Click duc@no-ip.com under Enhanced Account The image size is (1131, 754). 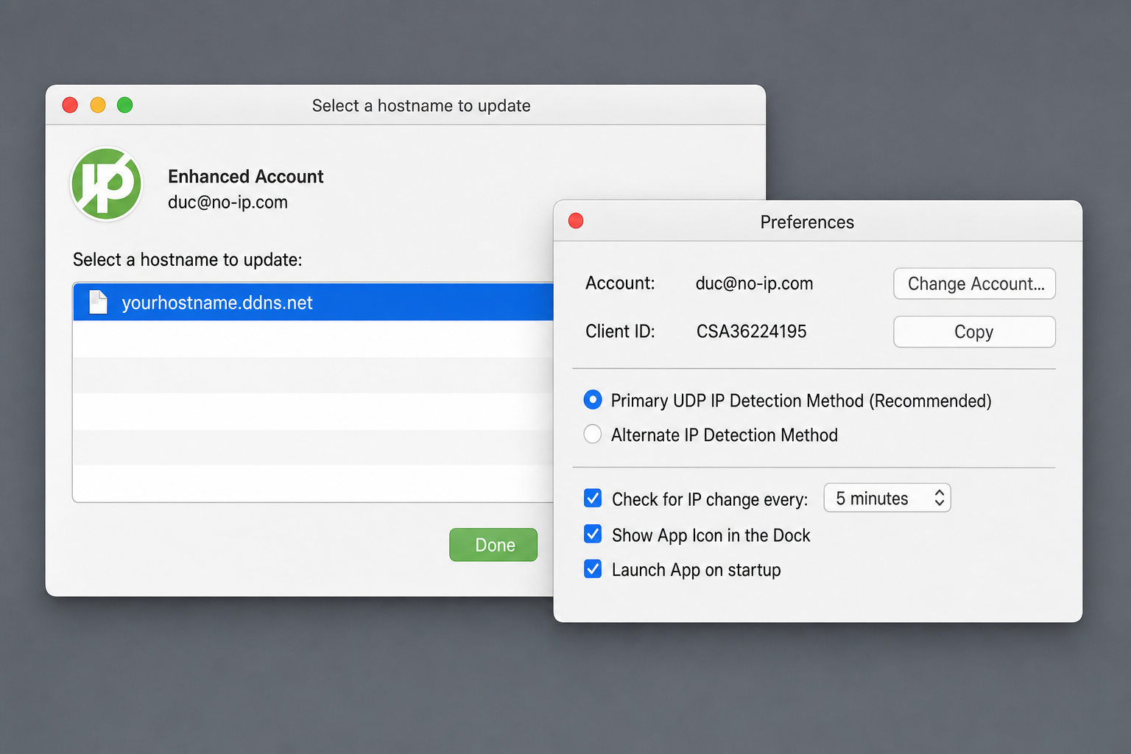point(228,202)
